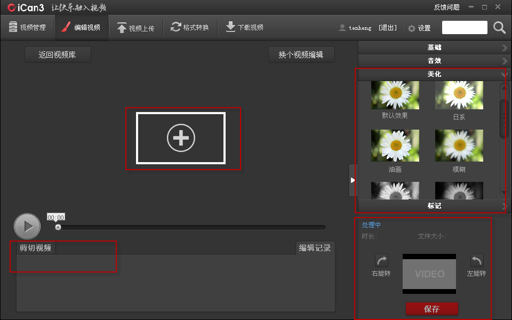Screen dimensions: 512x320
Task: Click the top search input field
Action: point(465,27)
